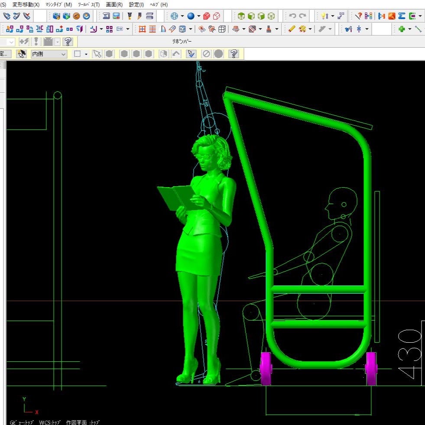Image resolution: width=425 pixels, height=425 pixels.
Task: Click the 430 dimension text
Action: [409, 354]
